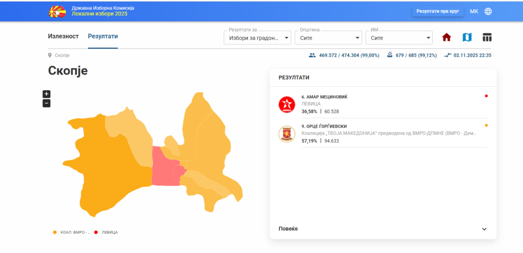Toggle the КОАЛ. ВМРО legend entry
Viewport: 523px width, 253px height.
tap(72, 232)
